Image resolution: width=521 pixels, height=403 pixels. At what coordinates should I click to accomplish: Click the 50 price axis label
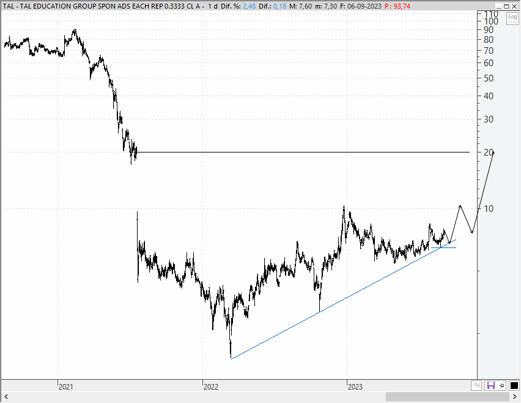click(489, 78)
